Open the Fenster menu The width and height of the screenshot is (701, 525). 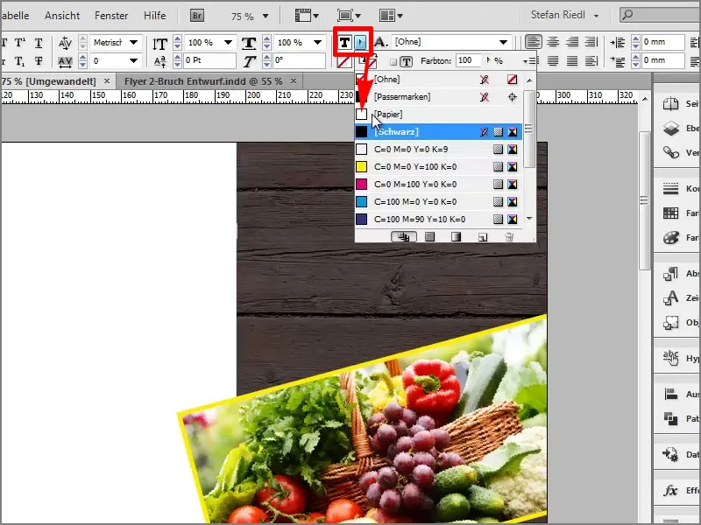(111, 16)
